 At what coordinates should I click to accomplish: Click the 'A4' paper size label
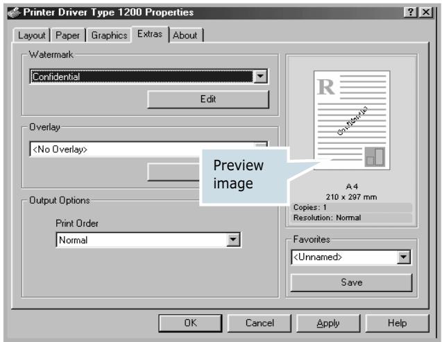[352, 186]
